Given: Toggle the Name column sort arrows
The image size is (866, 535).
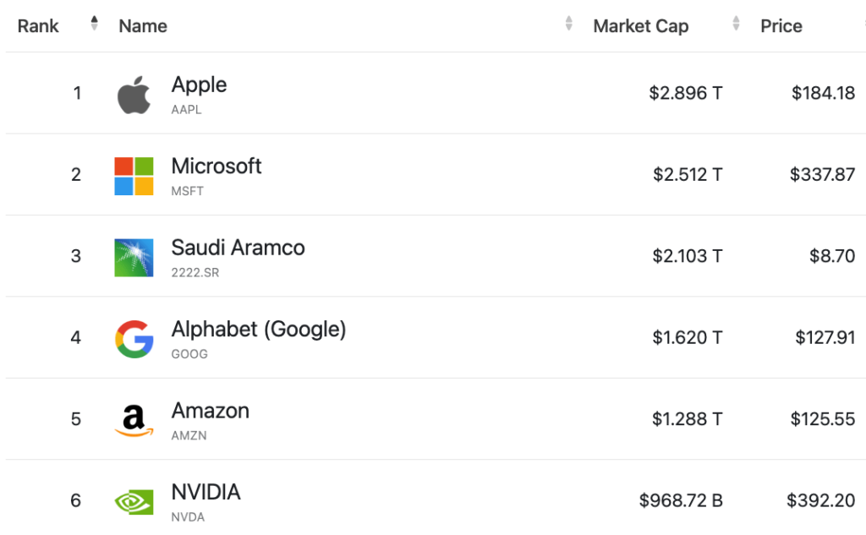Looking at the screenshot, I should [x=569, y=23].
